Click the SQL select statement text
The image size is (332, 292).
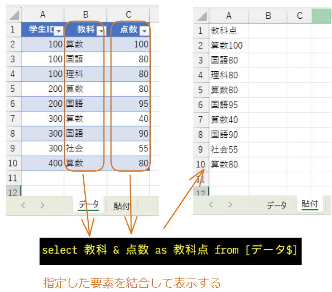[170, 250]
